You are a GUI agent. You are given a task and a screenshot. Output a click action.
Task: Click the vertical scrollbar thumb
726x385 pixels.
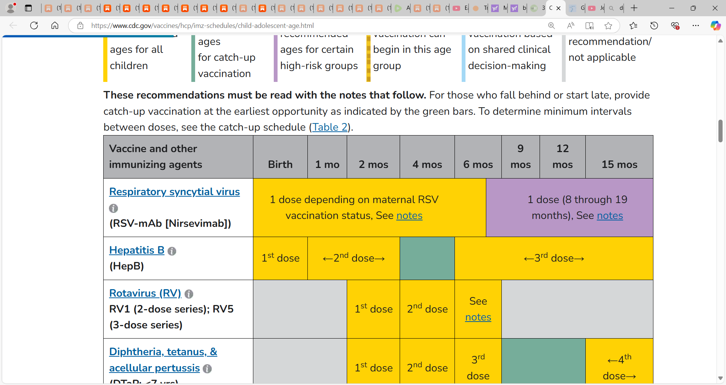[720, 131]
